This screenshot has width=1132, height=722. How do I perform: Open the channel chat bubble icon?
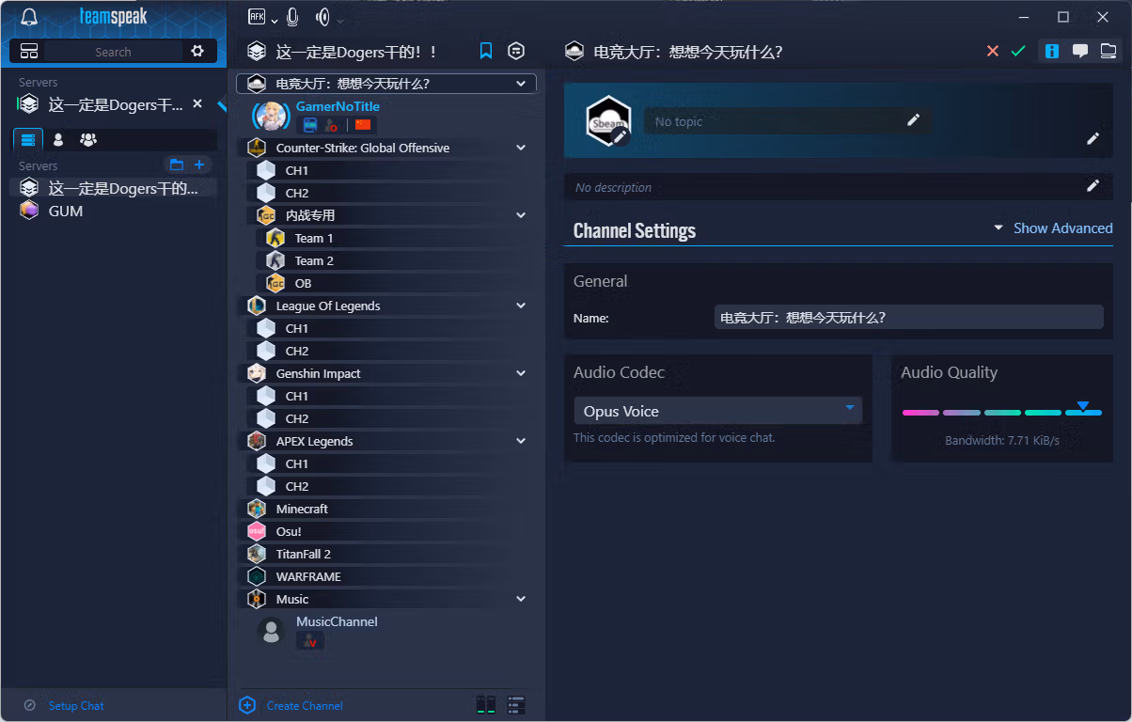pyautogui.click(x=1080, y=51)
